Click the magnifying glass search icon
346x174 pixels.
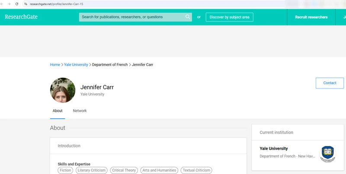point(188,17)
